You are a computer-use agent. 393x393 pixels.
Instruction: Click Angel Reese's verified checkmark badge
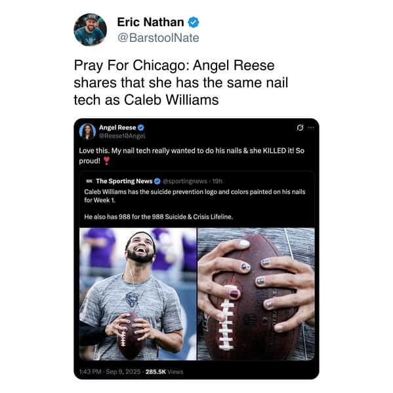[x=141, y=127]
